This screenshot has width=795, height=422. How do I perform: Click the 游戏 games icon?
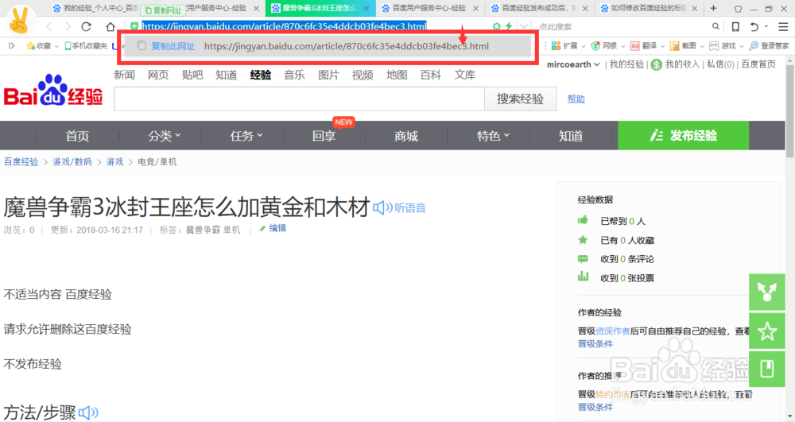(x=714, y=45)
